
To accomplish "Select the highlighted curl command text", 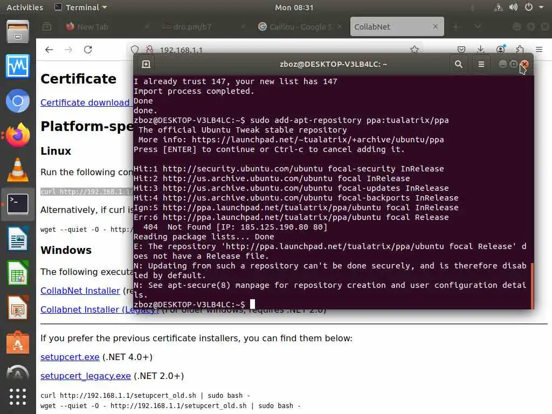I will tap(87, 191).
